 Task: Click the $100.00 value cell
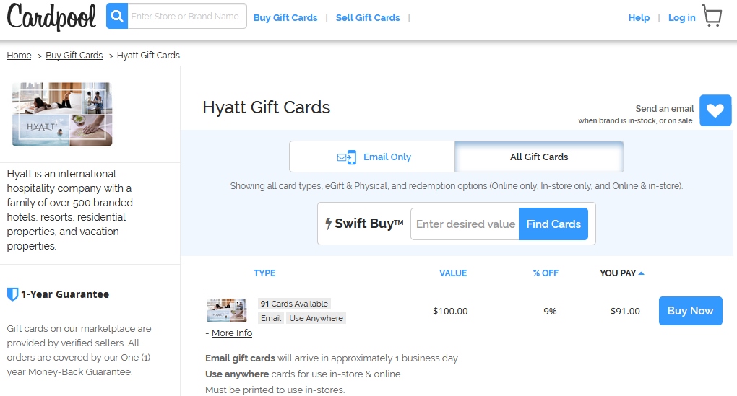450,311
